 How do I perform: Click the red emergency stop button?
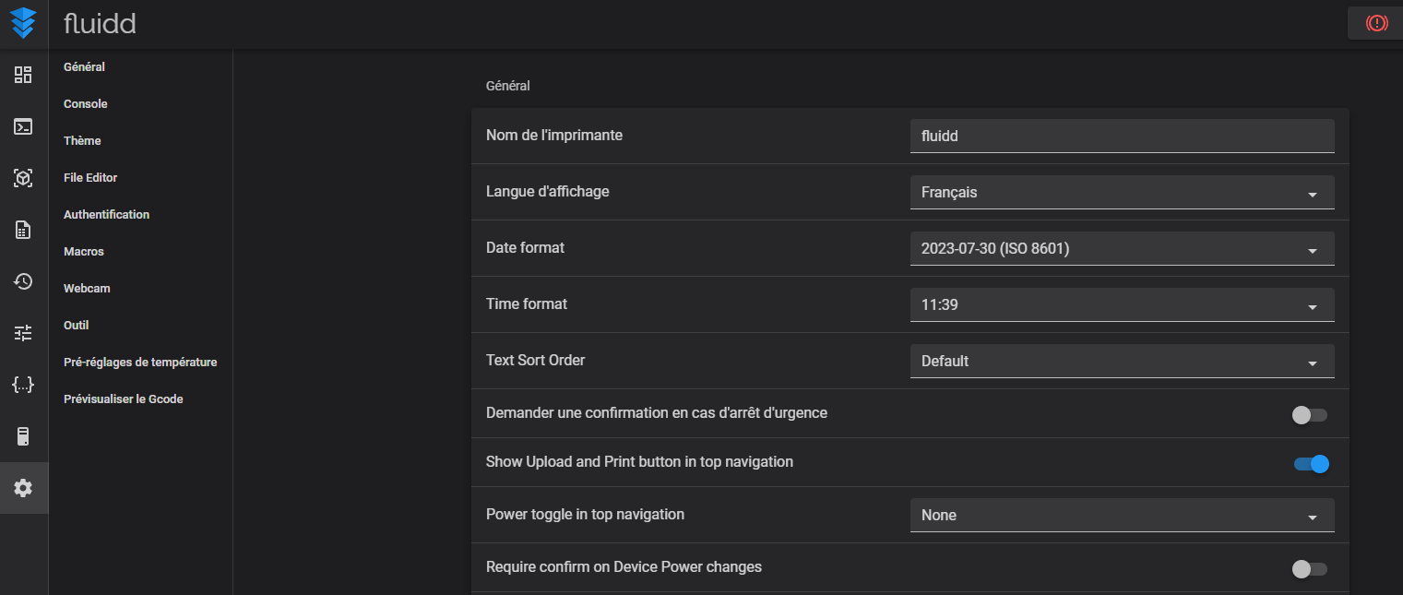[1376, 23]
